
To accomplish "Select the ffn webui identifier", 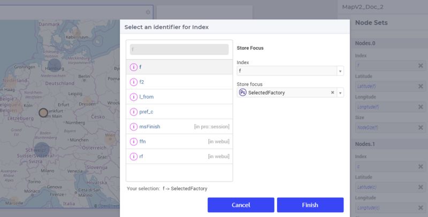I will 179,142.
